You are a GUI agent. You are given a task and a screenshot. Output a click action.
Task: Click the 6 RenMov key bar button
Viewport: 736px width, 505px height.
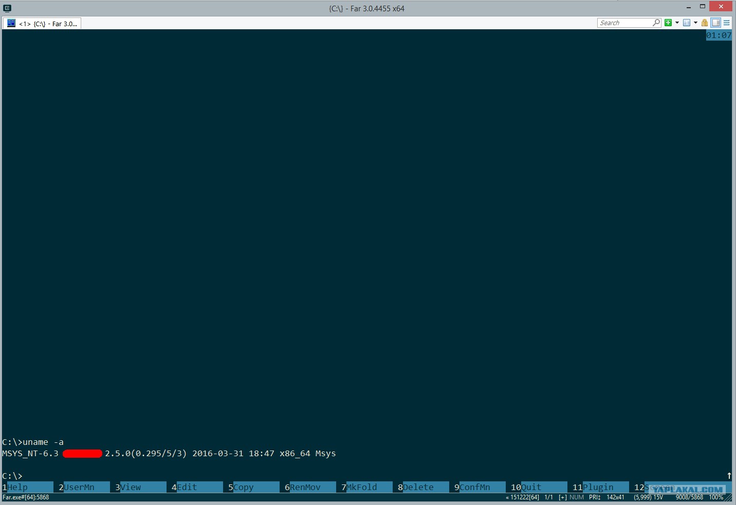(x=310, y=487)
